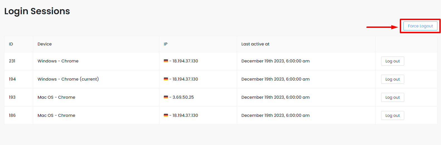Click Windows - Chrome (current) device entry
This screenshot has height=145, width=441.
68,79
